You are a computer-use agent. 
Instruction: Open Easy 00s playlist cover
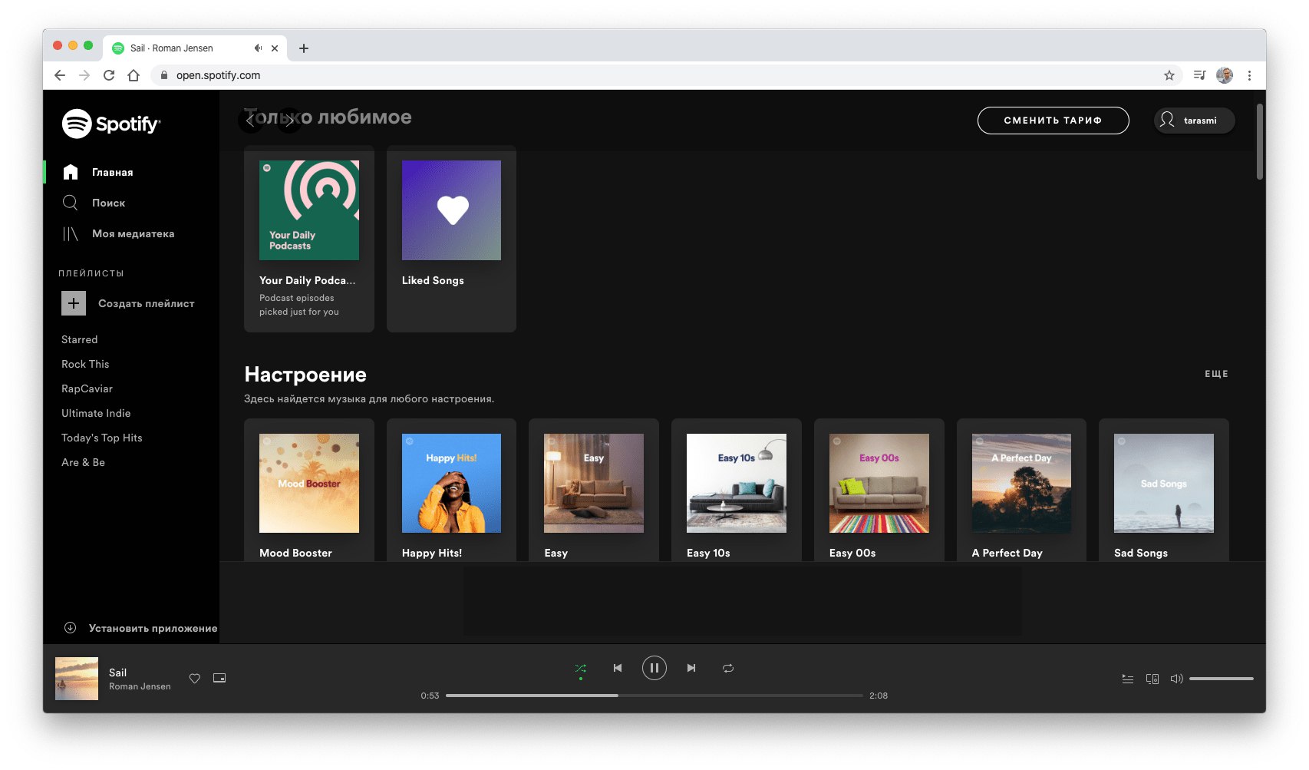click(879, 483)
